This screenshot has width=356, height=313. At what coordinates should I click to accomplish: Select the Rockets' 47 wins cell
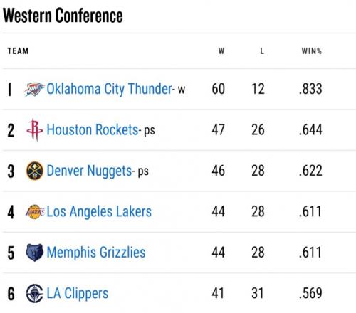pyautogui.click(x=218, y=130)
